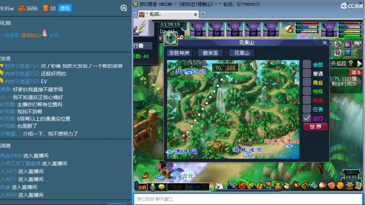This screenshot has width=365, height=205.
Task: Click the 战斗 battle tag
Action: click(356, 73)
